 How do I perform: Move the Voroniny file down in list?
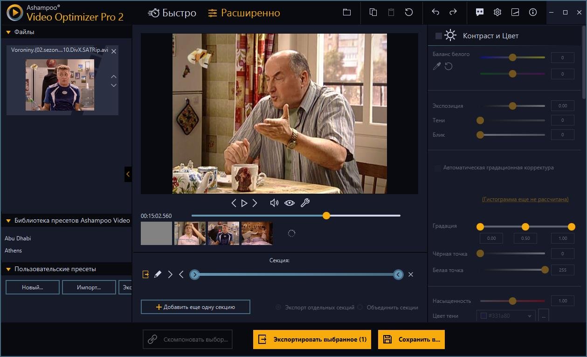pos(114,85)
